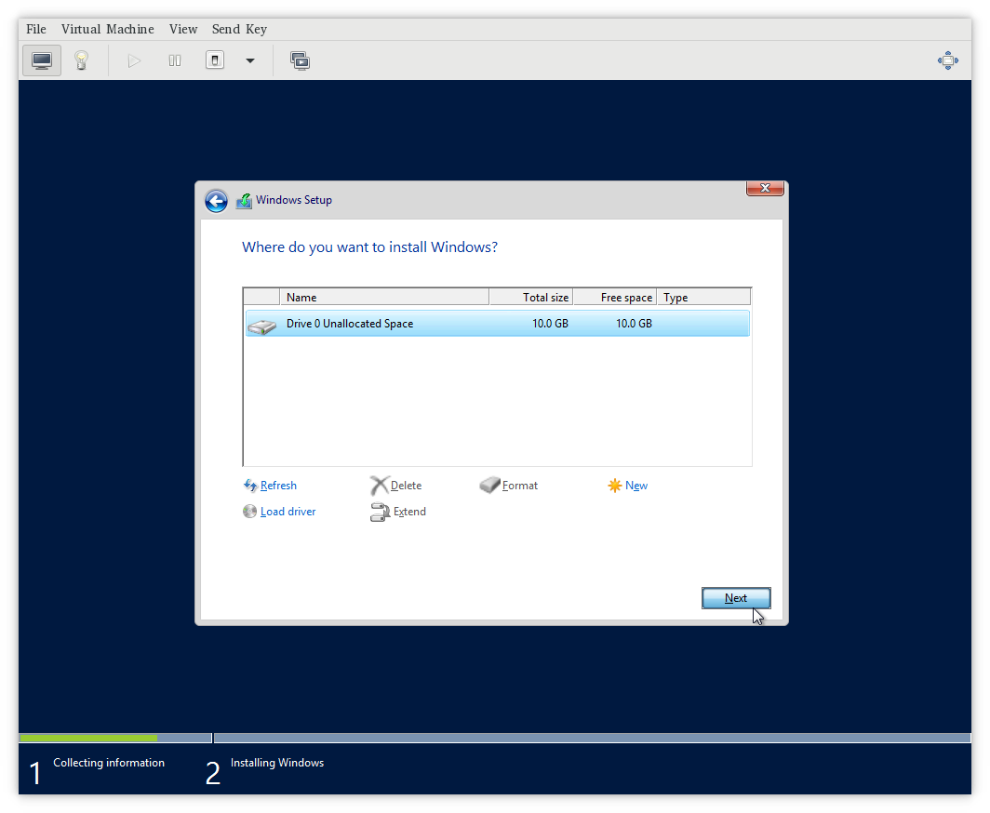
Task: Open the Send Key menu
Action: pos(239,29)
